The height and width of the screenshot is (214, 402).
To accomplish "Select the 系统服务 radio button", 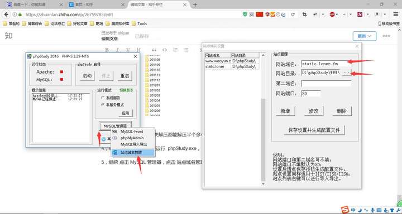I will tap(103, 98).
